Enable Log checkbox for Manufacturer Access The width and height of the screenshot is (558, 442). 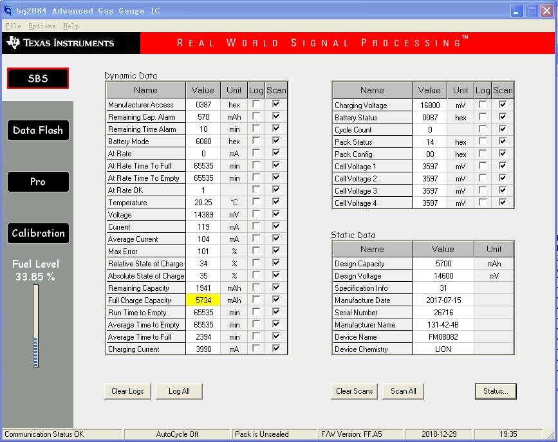(x=256, y=104)
